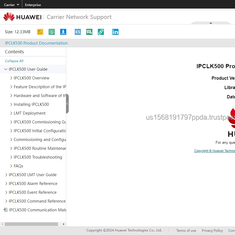Expand the LMT Deployment chevron

[11, 113]
